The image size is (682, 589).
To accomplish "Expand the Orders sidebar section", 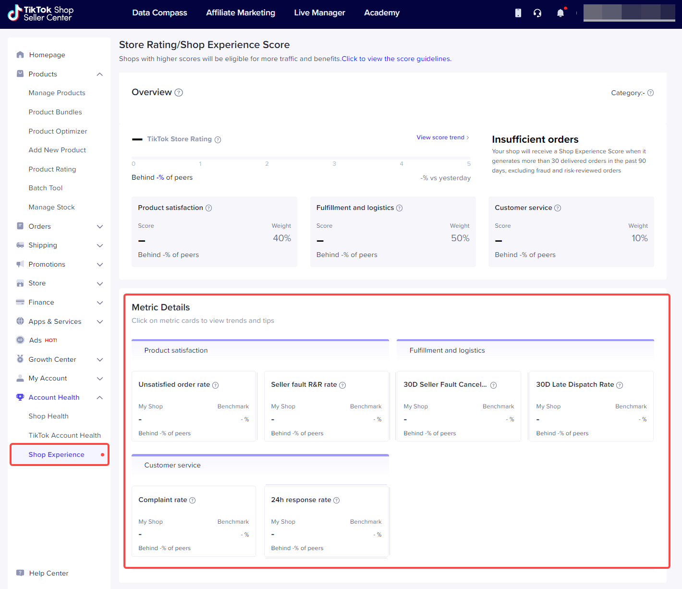I will click(x=100, y=227).
